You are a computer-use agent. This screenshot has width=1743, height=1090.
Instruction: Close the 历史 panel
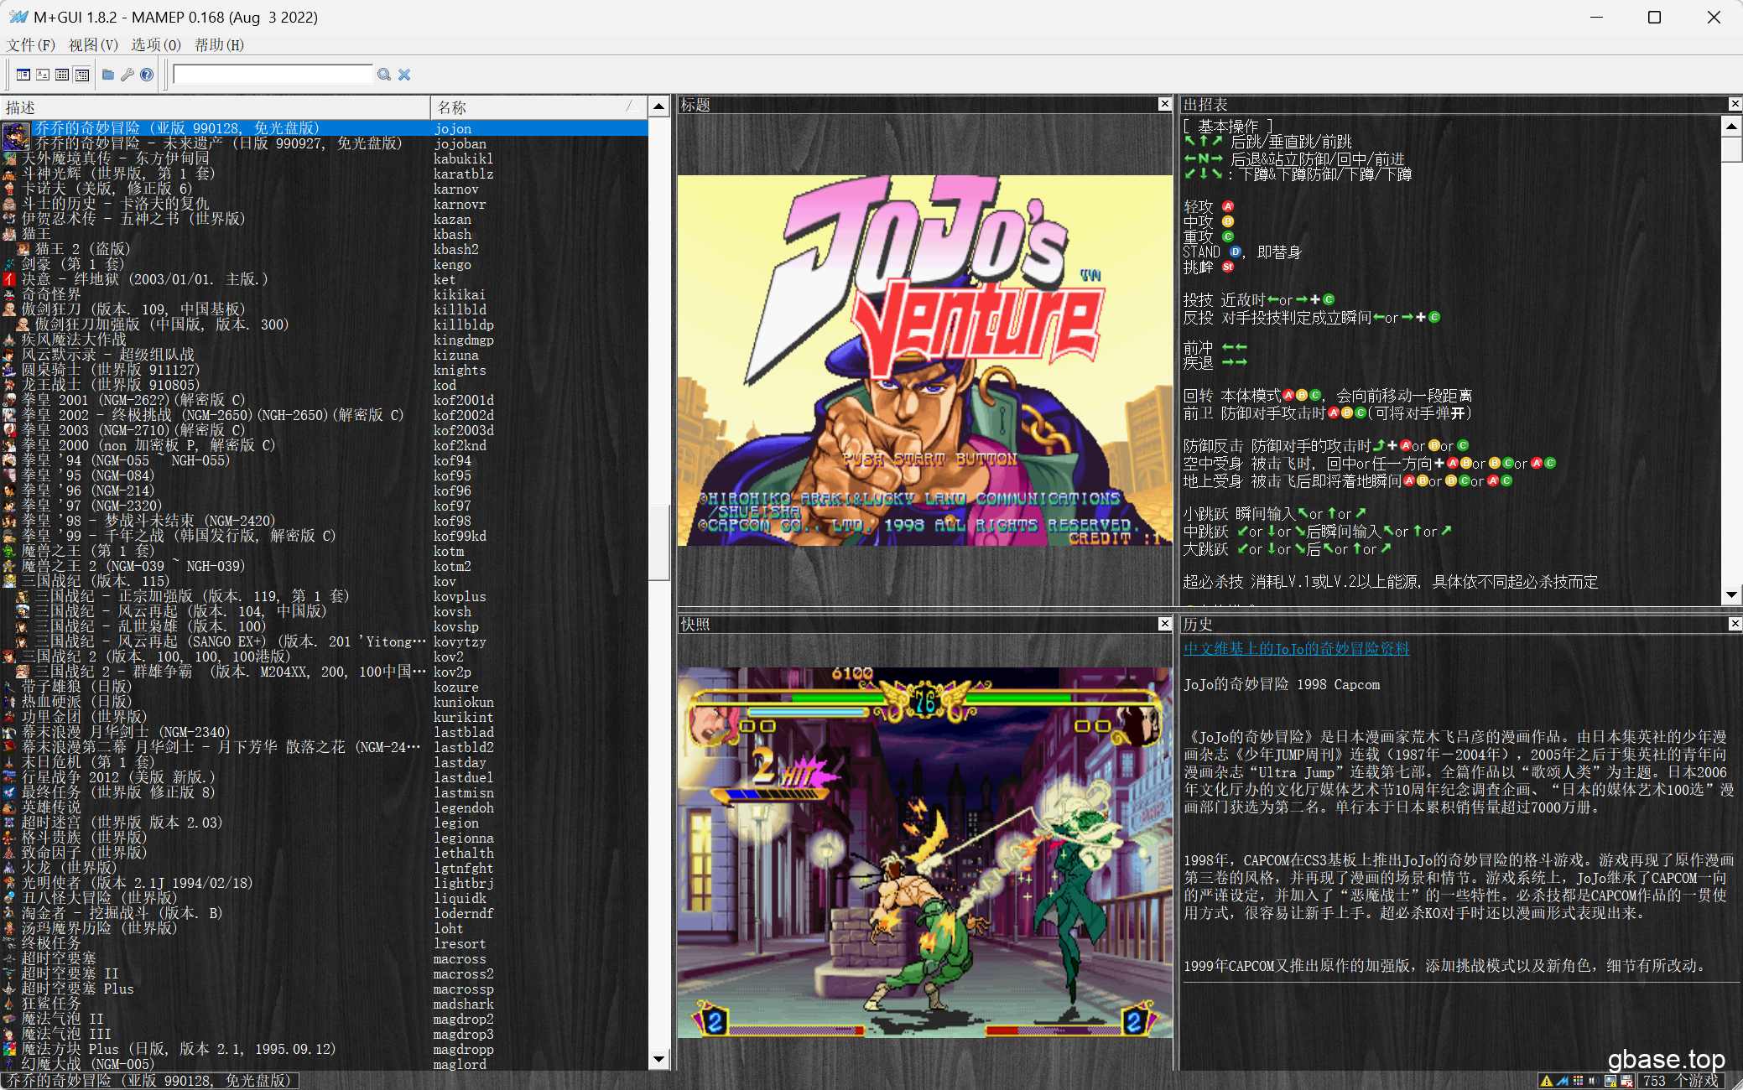point(1735,624)
